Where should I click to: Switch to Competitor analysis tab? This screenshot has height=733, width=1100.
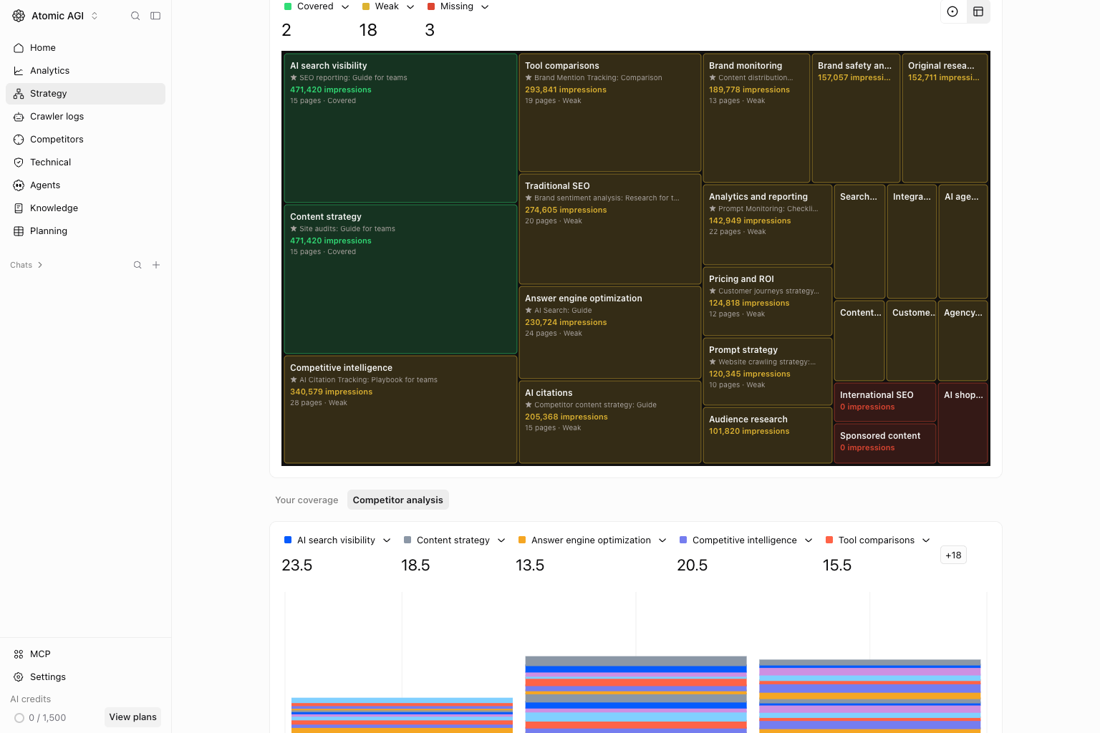tap(397, 500)
